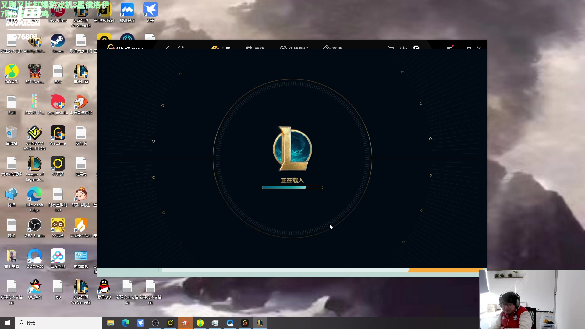Click the 正在载入 loading progress bar
This screenshot has width=585, height=329.
(x=292, y=187)
